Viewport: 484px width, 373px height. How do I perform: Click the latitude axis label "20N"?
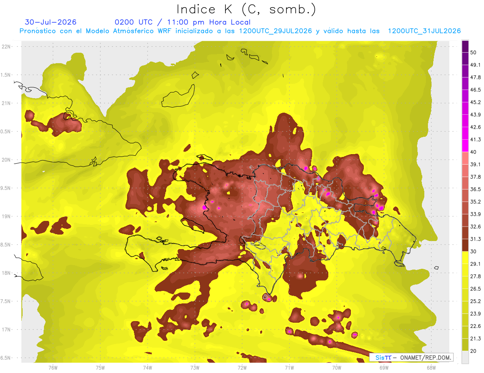(6, 160)
